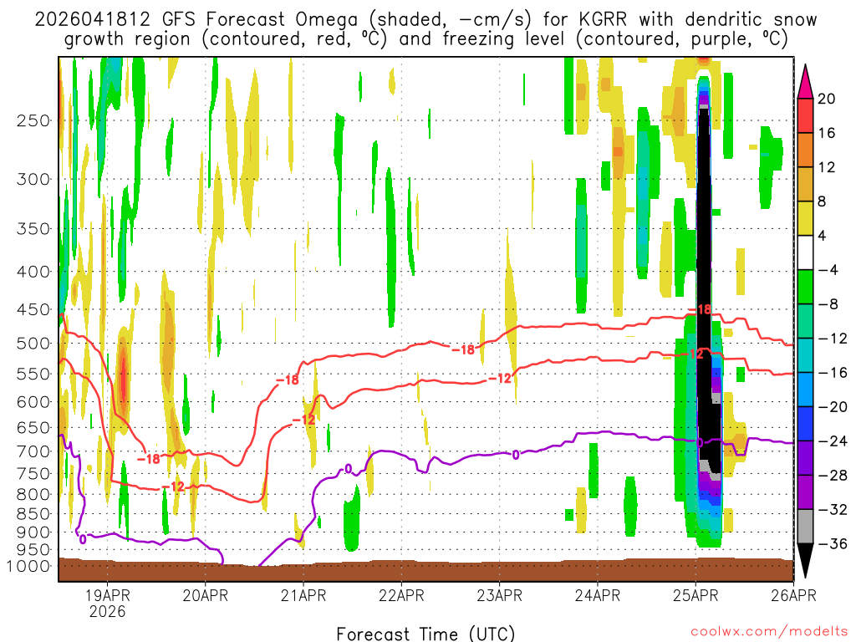The width and height of the screenshot is (856, 642).
Task: Click the 20APR time axis label
Action: pyautogui.click(x=206, y=595)
